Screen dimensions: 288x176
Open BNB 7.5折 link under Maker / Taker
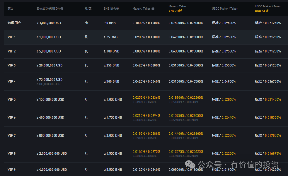click(x=175, y=11)
